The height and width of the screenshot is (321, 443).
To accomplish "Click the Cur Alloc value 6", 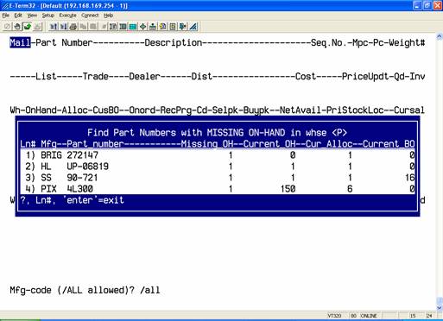I will pyautogui.click(x=350, y=189).
